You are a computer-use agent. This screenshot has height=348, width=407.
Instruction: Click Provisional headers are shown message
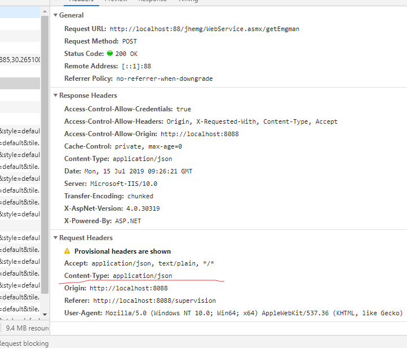click(x=122, y=251)
